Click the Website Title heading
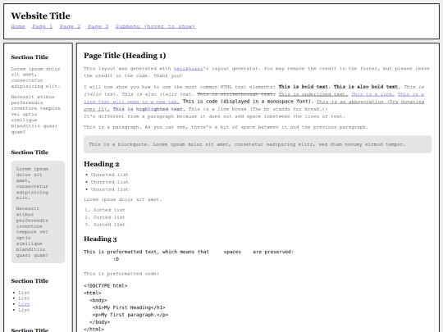The width and height of the screenshot is (443, 332). pos(40,16)
